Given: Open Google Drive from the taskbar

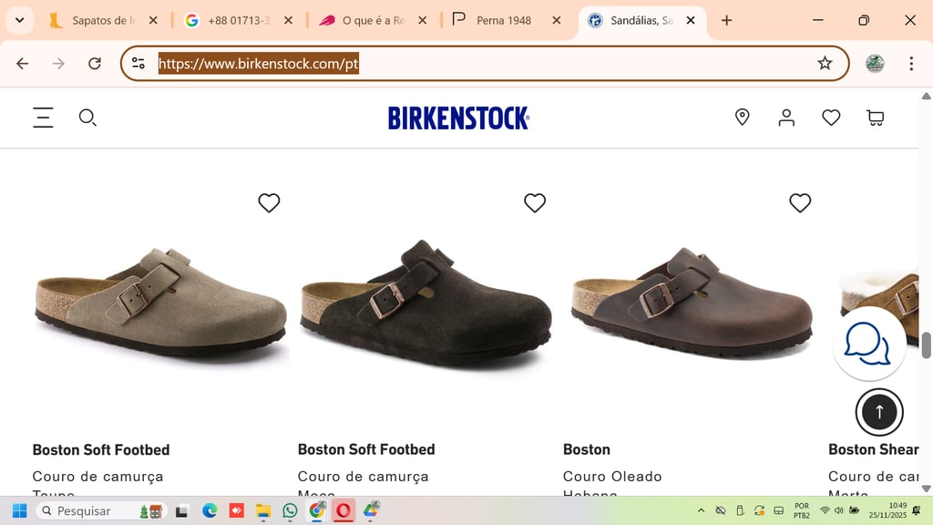Looking at the screenshot, I should pyautogui.click(x=372, y=510).
